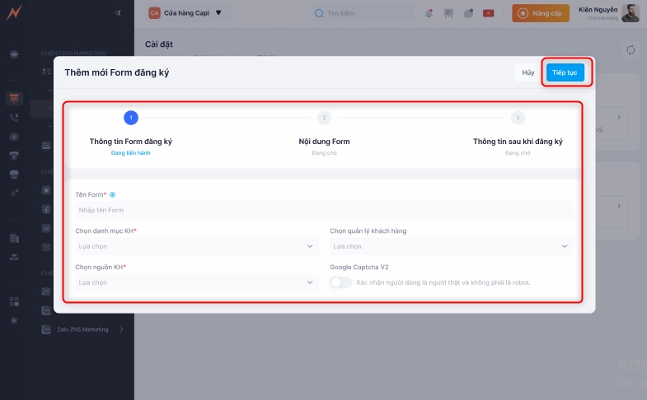Collapse sidebar with double-chevron icon

point(119,13)
